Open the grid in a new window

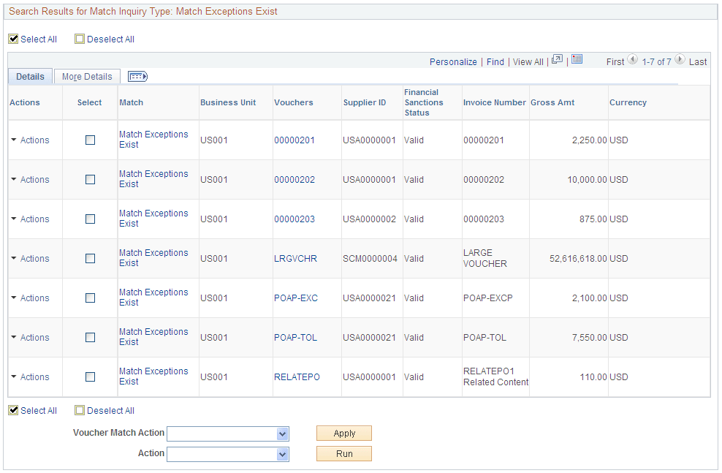(557, 61)
